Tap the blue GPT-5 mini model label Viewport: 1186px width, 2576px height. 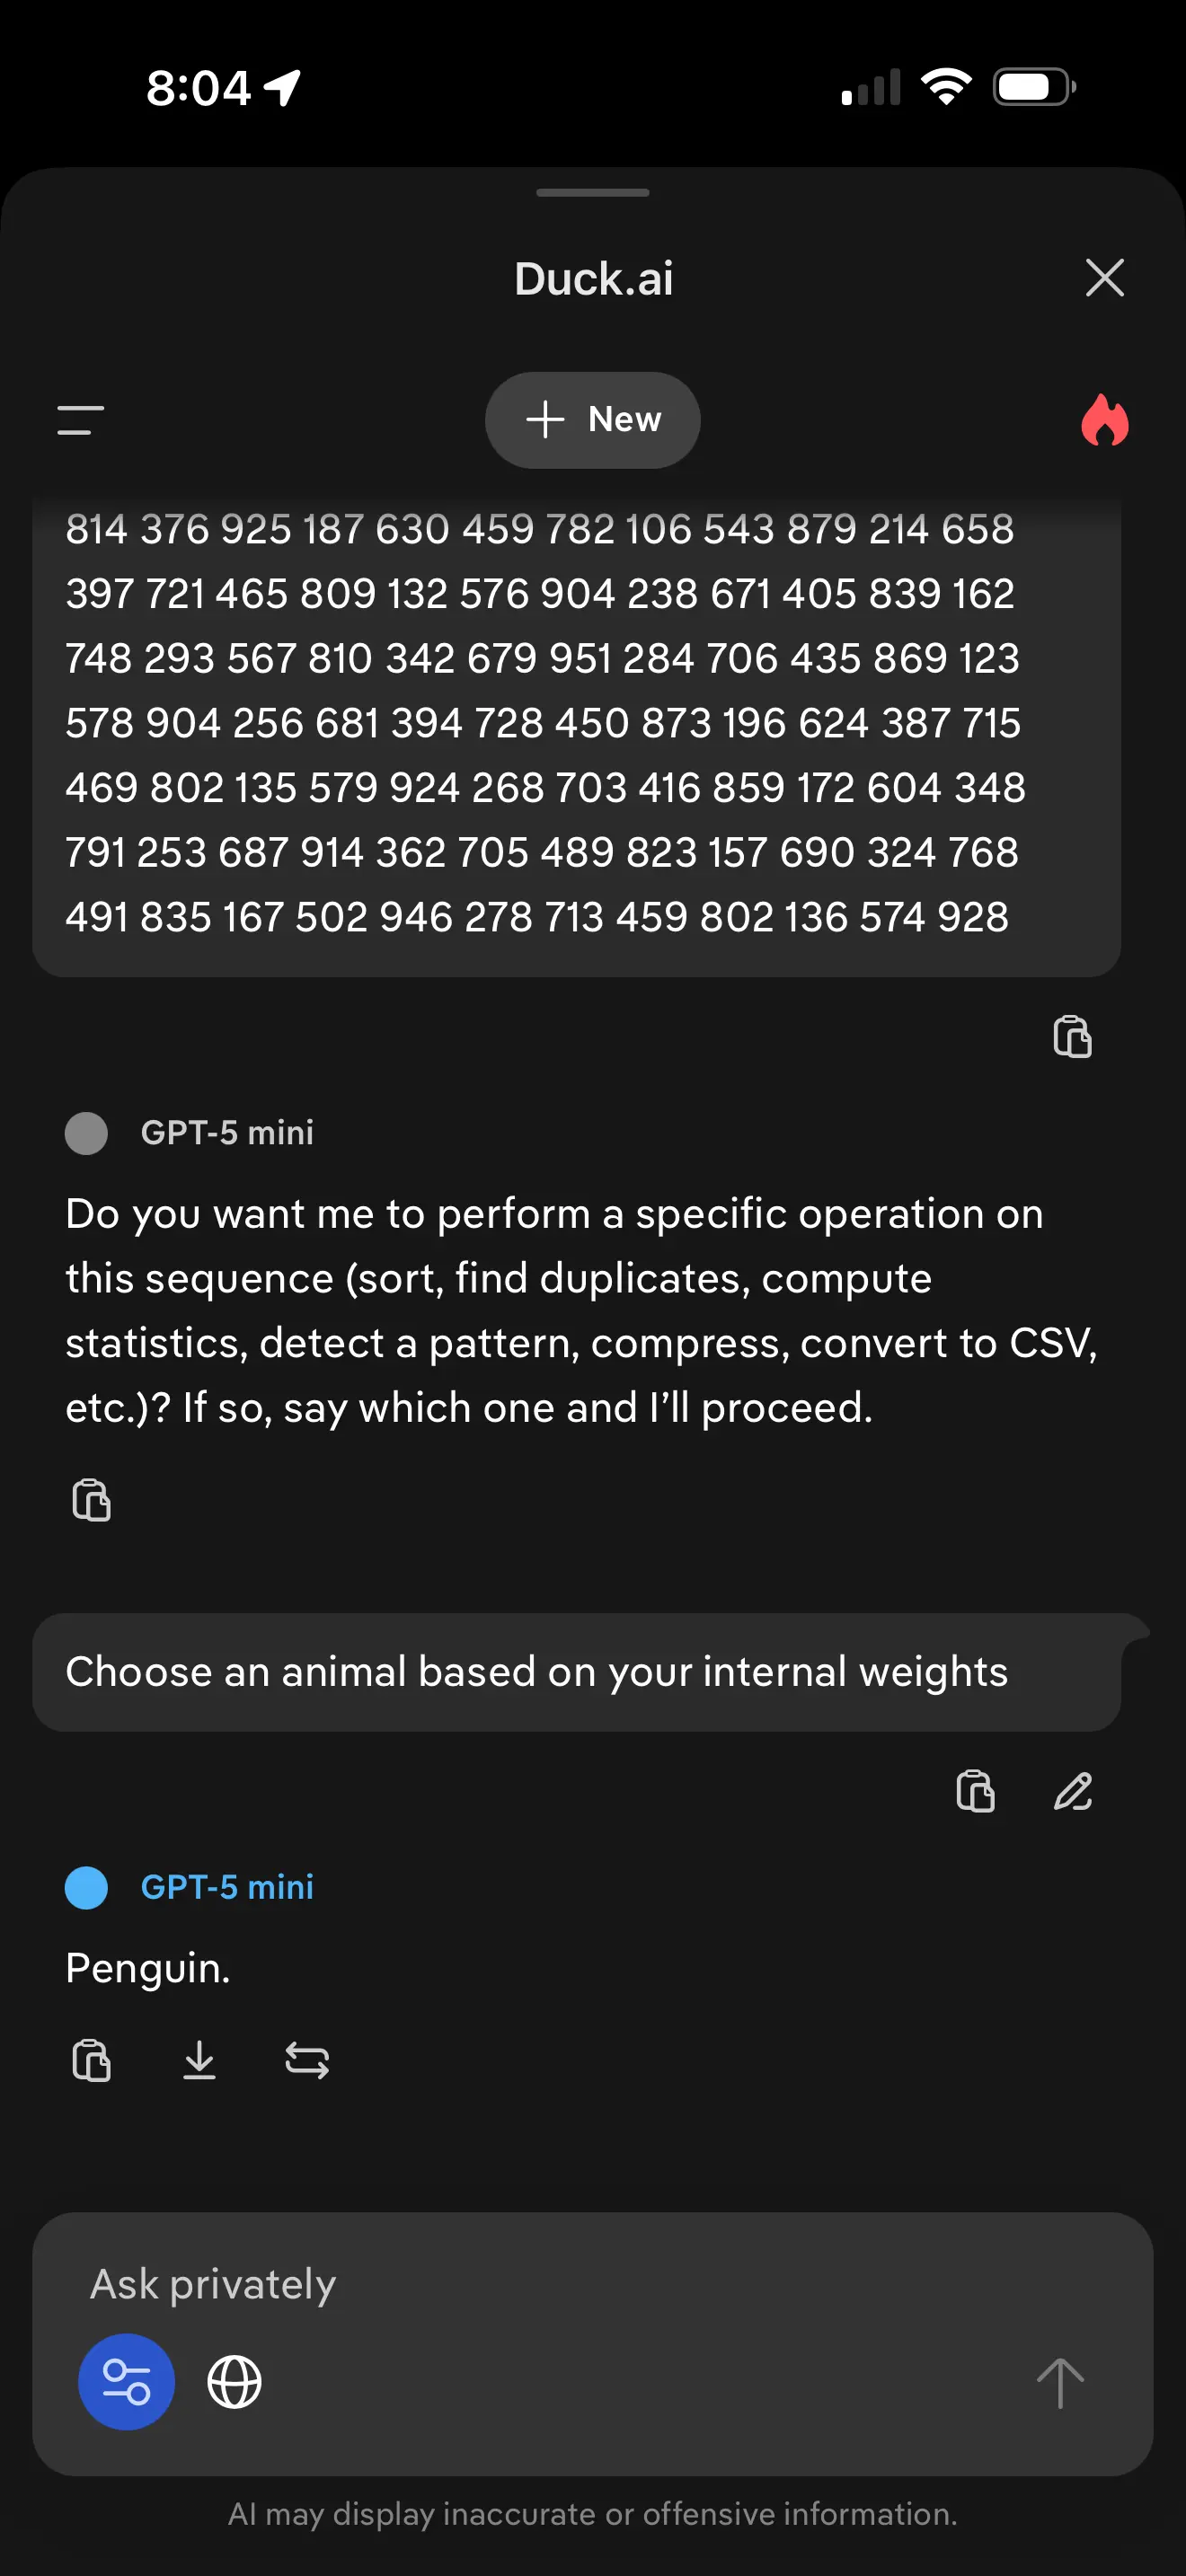(x=227, y=1887)
